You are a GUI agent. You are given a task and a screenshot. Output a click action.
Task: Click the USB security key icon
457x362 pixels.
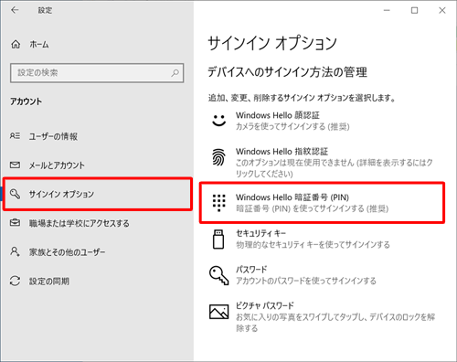coord(218,240)
